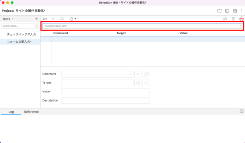Save project disk icon
245x143 pixels.
(235, 11)
